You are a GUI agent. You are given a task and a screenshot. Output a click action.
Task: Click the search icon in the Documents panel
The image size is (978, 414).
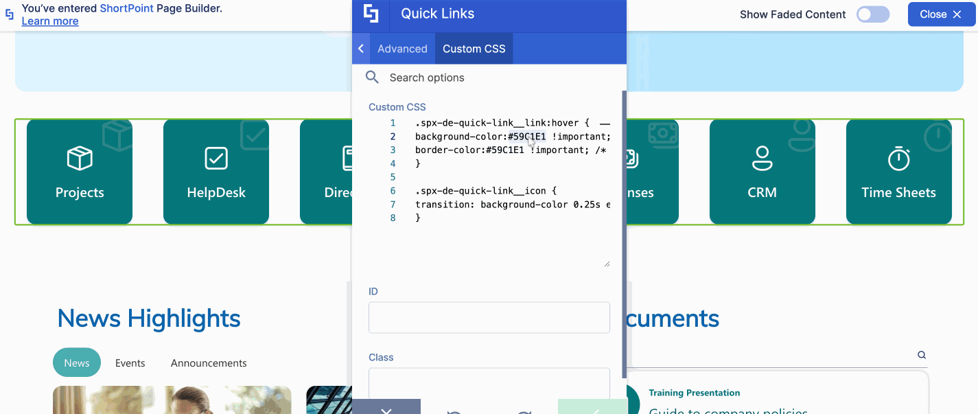click(x=921, y=355)
